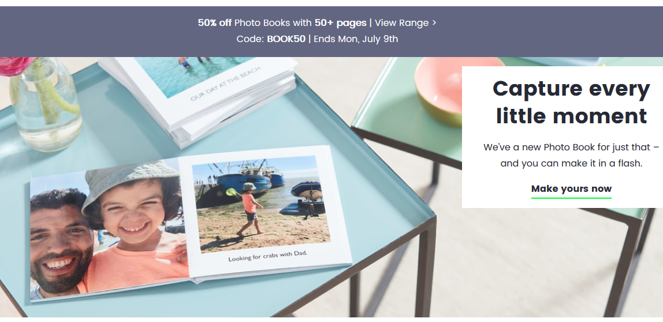Click the child with net beach photo
Viewport: 663px width, 322px height.
coord(260,203)
